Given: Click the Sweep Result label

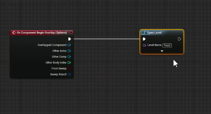Looking at the screenshot, I should pos(58,74).
